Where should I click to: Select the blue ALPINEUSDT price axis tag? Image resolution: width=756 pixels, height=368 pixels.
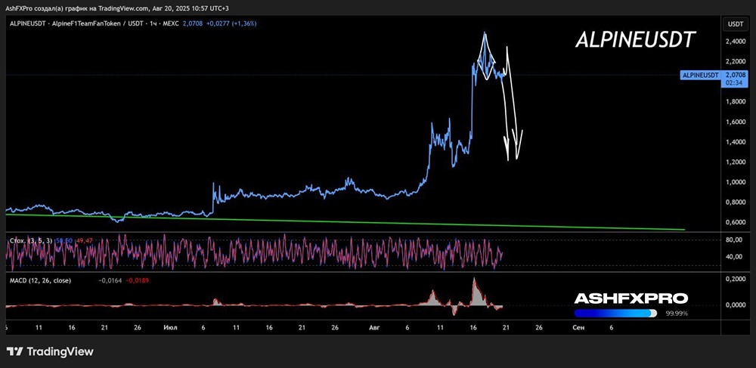click(701, 75)
